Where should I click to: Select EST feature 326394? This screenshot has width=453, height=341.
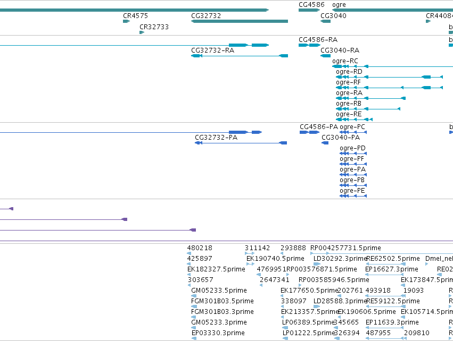point(347,333)
